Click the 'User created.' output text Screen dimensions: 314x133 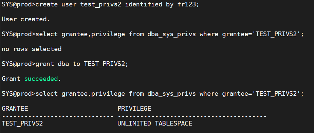click(26, 19)
